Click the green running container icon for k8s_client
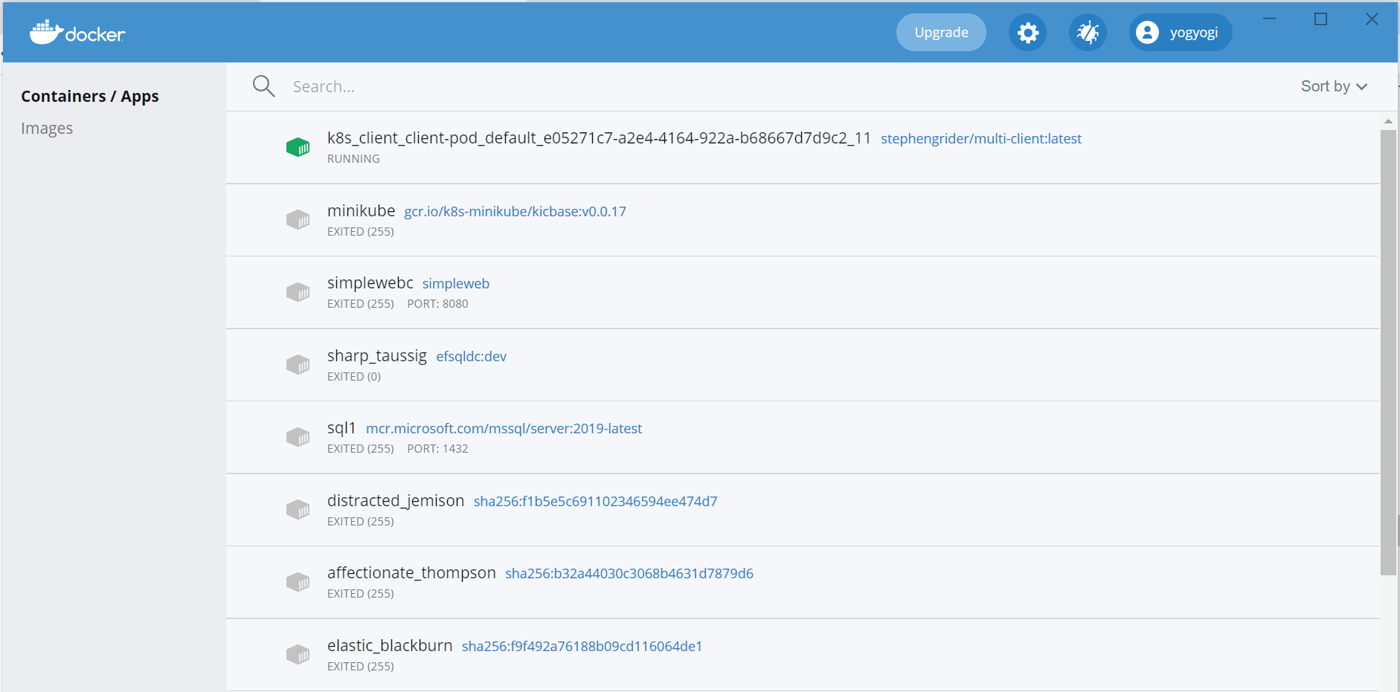The image size is (1400, 692). (298, 147)
